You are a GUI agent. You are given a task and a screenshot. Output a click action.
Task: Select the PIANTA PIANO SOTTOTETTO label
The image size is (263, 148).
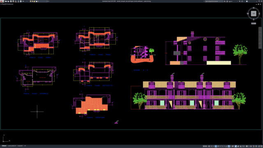(x=99, y=86)
